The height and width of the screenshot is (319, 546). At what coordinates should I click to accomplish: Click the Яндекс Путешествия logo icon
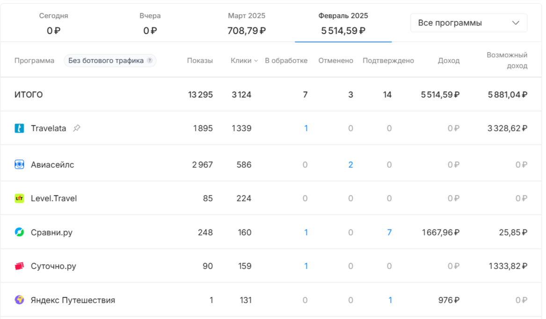[19, 300]
